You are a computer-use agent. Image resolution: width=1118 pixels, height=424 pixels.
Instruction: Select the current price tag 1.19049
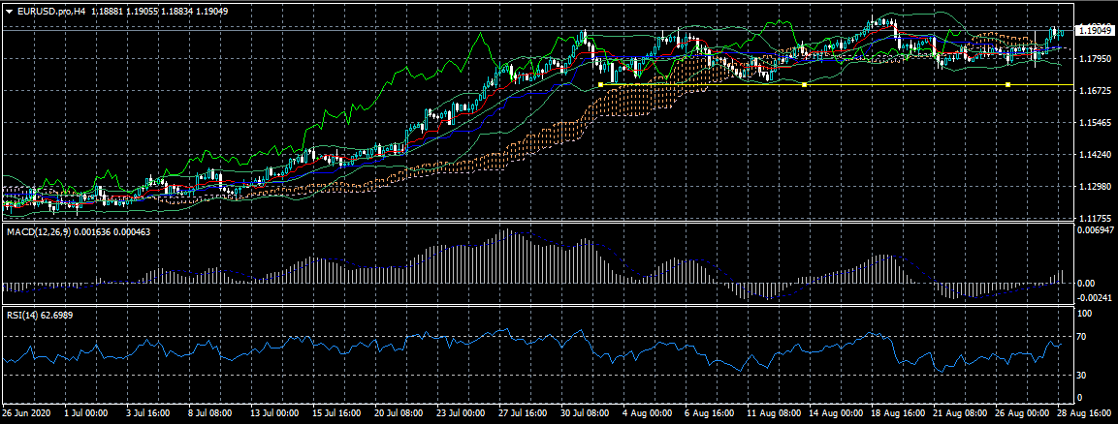pos(1094,31)
